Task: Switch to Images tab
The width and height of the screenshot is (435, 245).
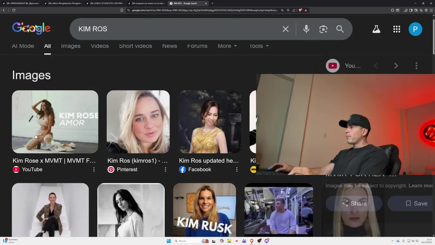Action: 71,46
